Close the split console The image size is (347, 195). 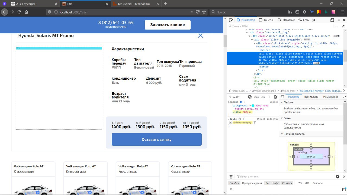(344, 177)
